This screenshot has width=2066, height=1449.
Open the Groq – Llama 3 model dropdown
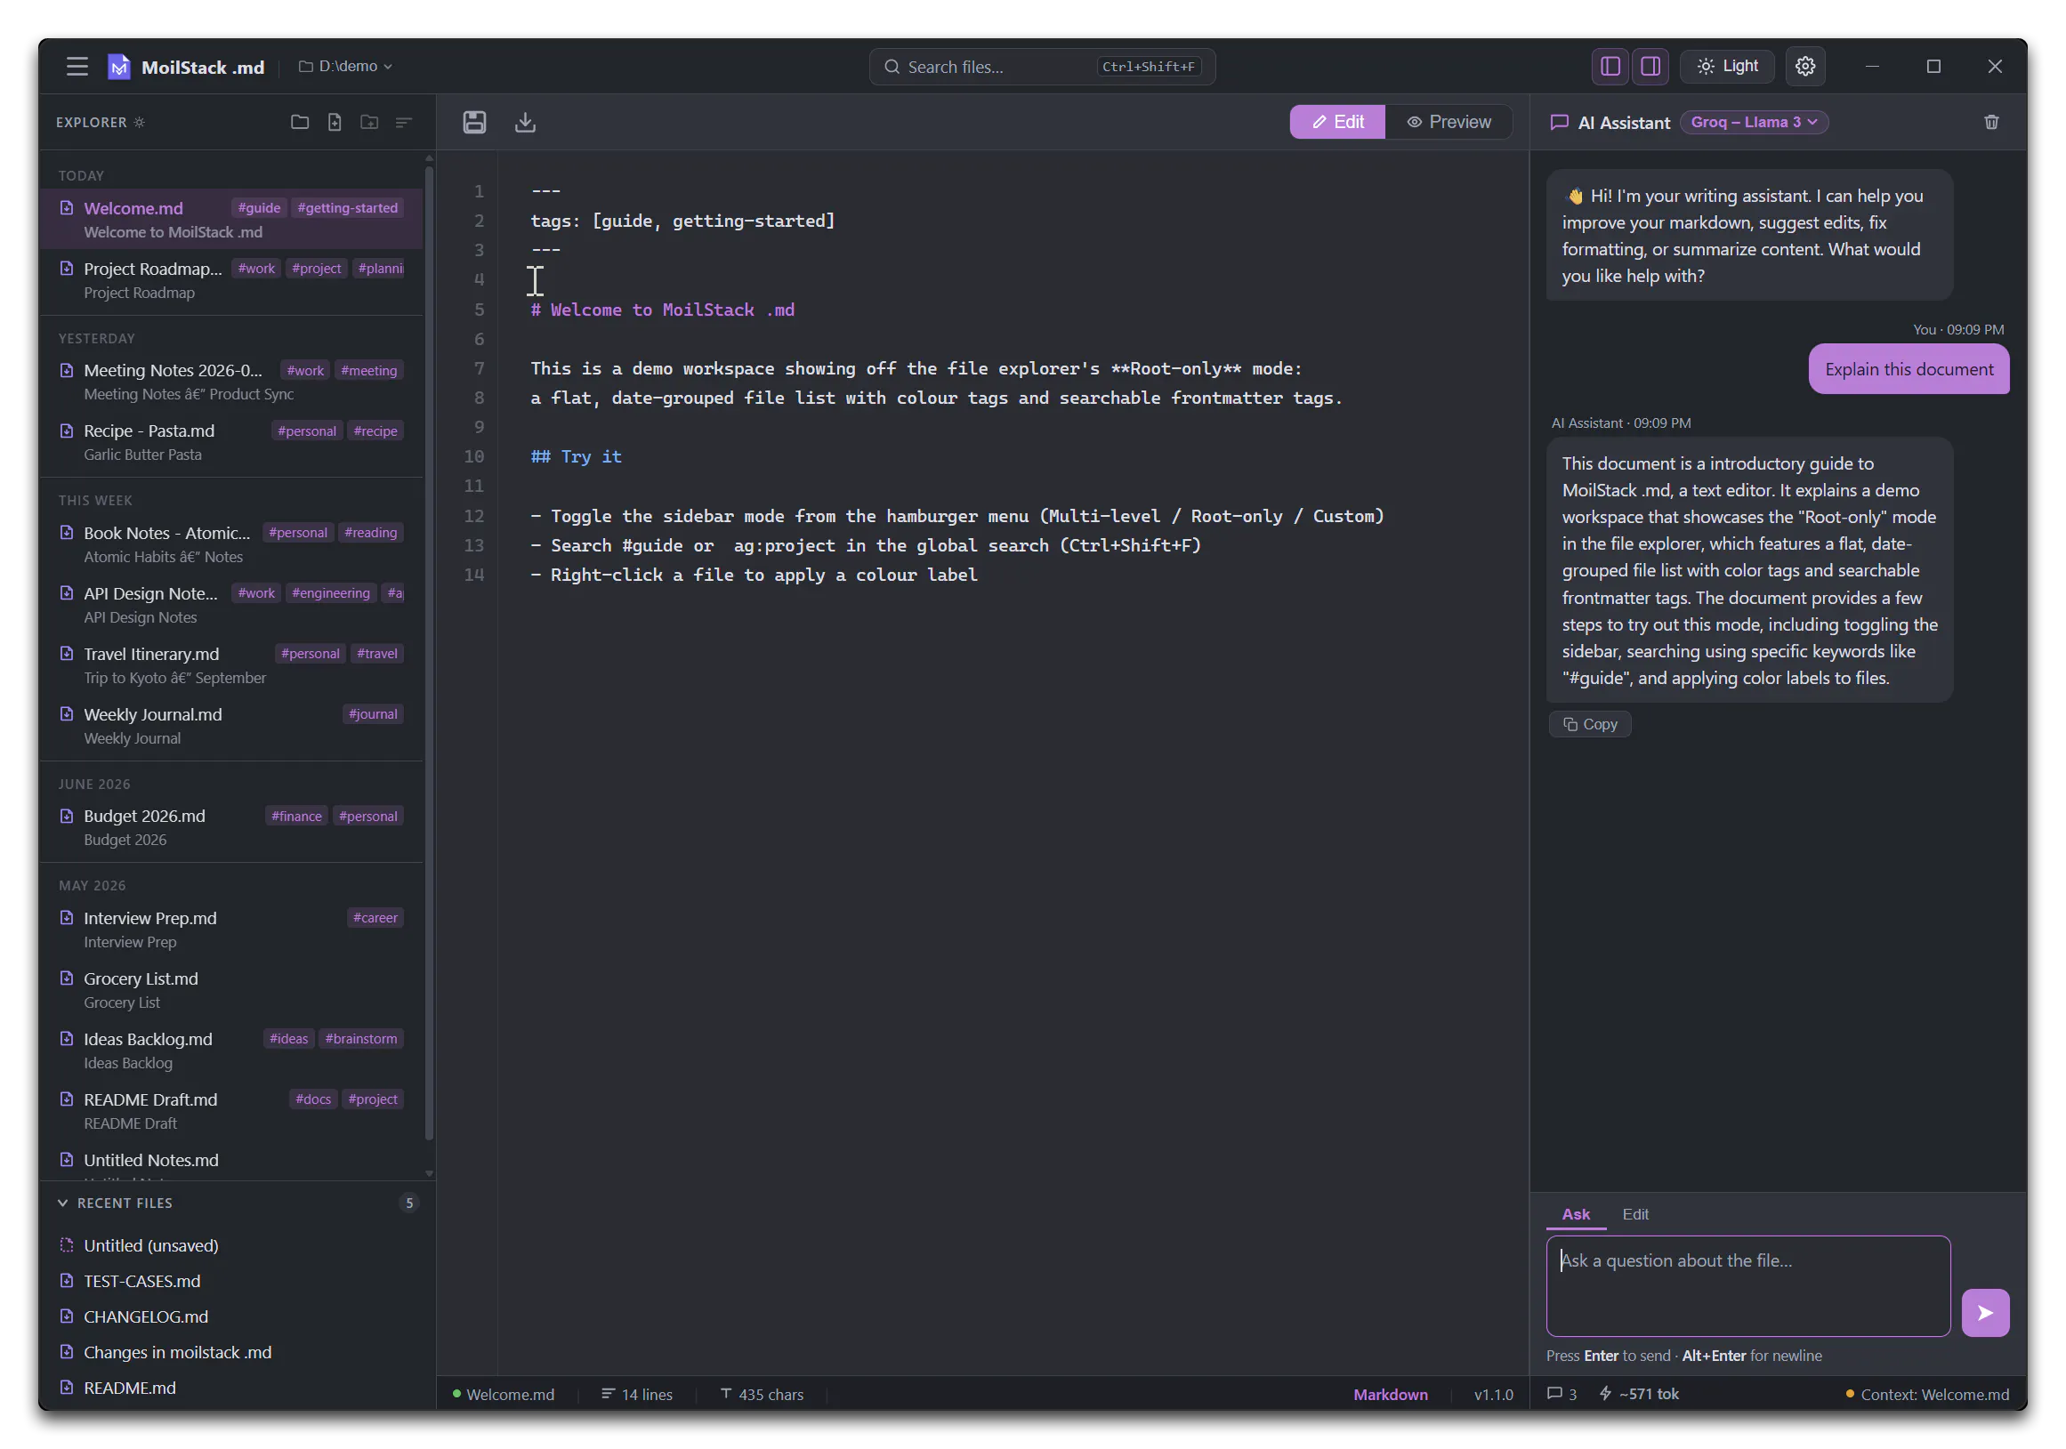[1754, 123]
